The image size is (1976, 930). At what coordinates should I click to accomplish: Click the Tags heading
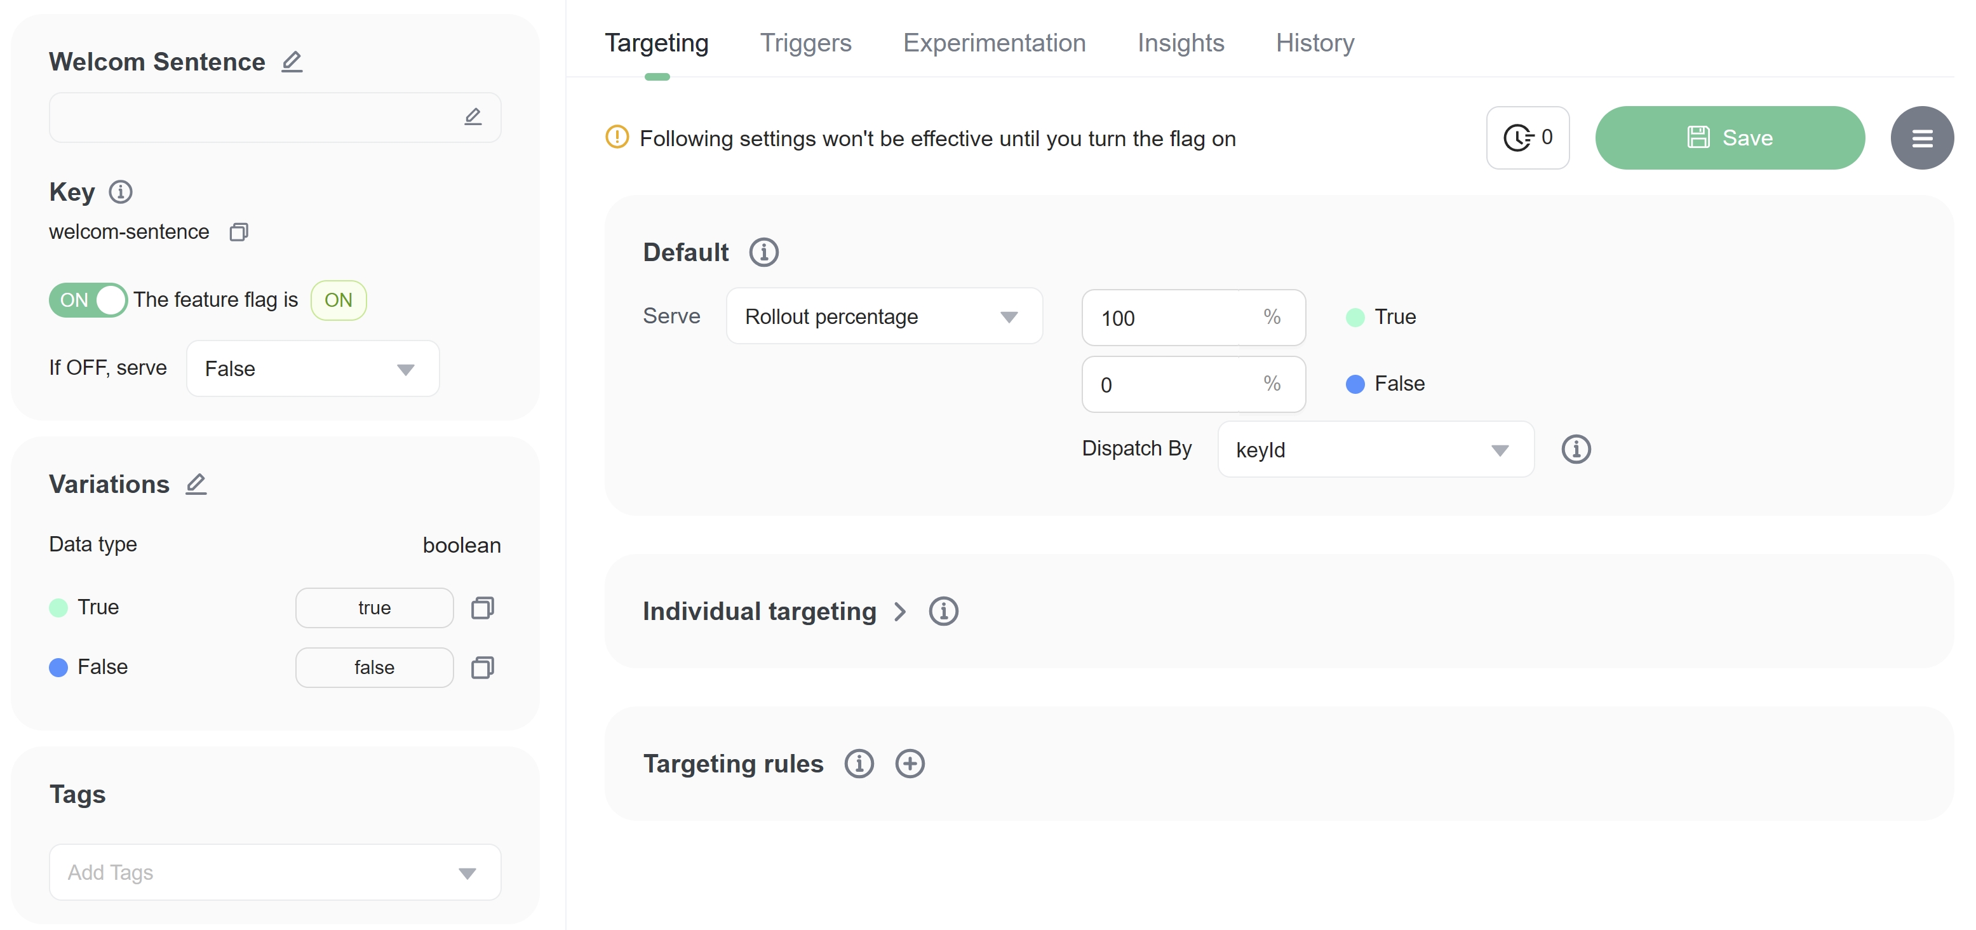(x=77, y=795)
